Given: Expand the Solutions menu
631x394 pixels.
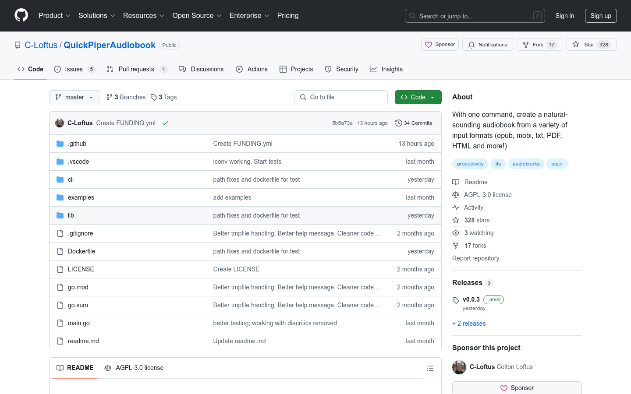Looking at the screenshot, I should 97,15.
